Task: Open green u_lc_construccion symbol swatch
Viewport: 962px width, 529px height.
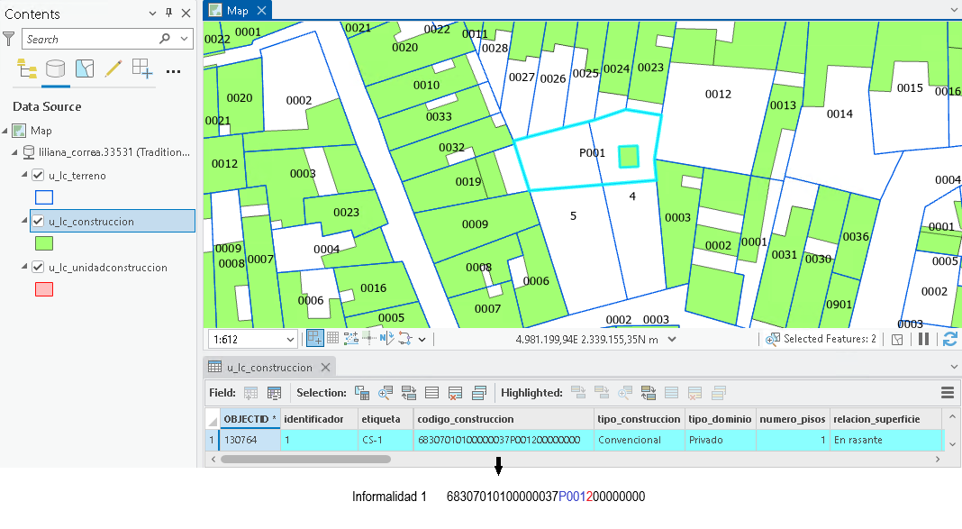Action: (44, 243)
